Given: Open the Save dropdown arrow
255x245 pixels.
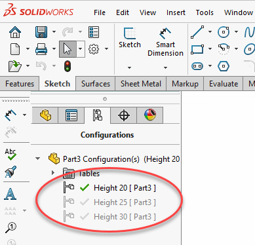Looking at the screenshot, I should [x=54, y=32].
